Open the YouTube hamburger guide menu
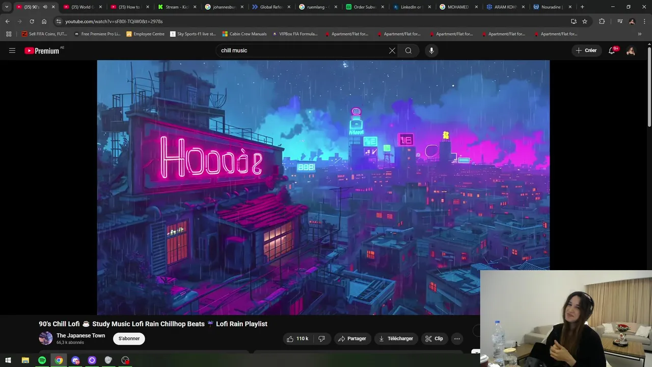This screenshot has width=652, height=367. [12, 50]
